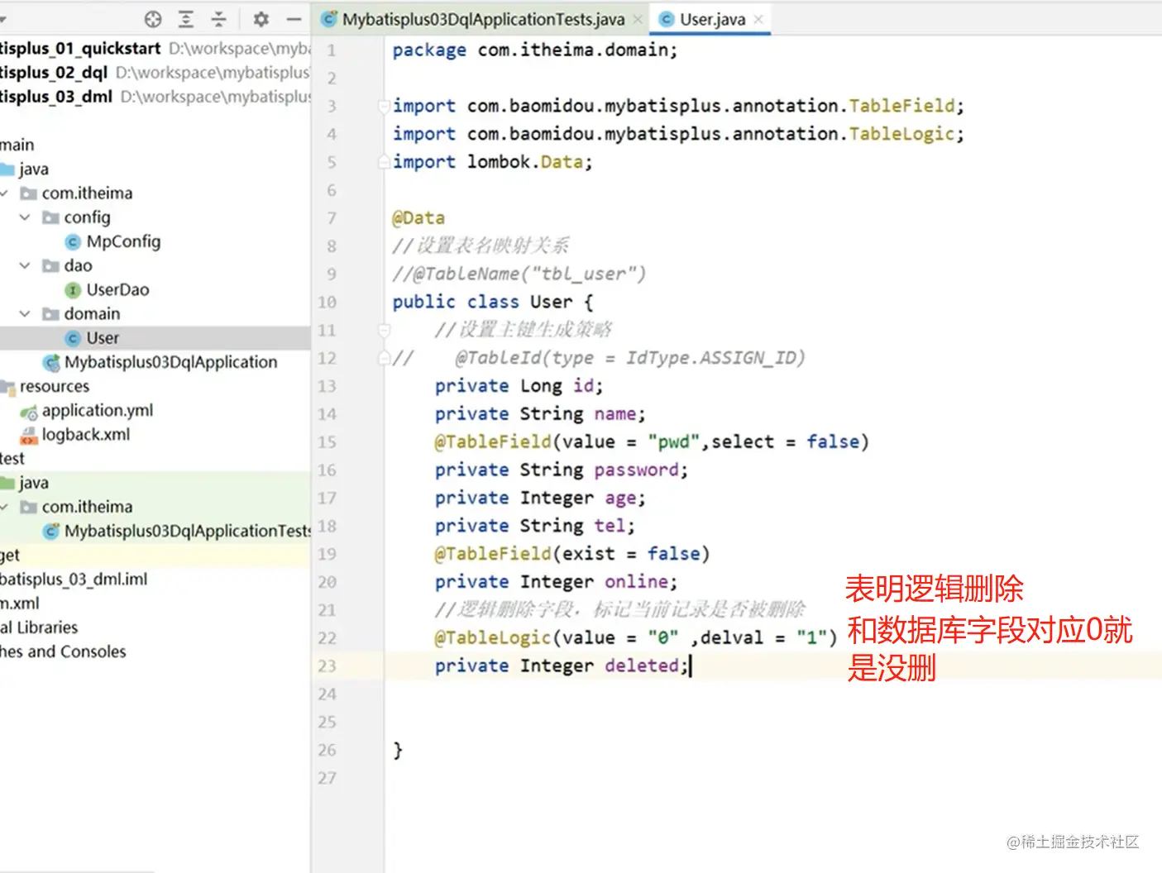Select the mybatisplus_03_dml.iml file

(74, 579)
